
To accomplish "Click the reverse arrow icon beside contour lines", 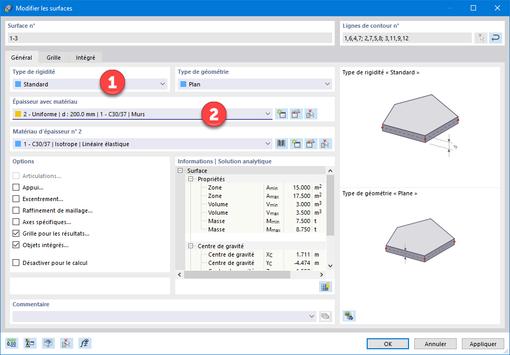I will coord(495,38).
